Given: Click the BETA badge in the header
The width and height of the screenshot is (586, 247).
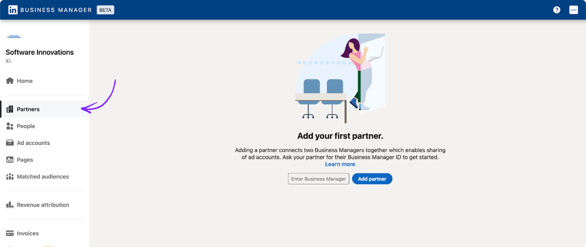Looking at the screenshot, I should [x=105, y=10].
